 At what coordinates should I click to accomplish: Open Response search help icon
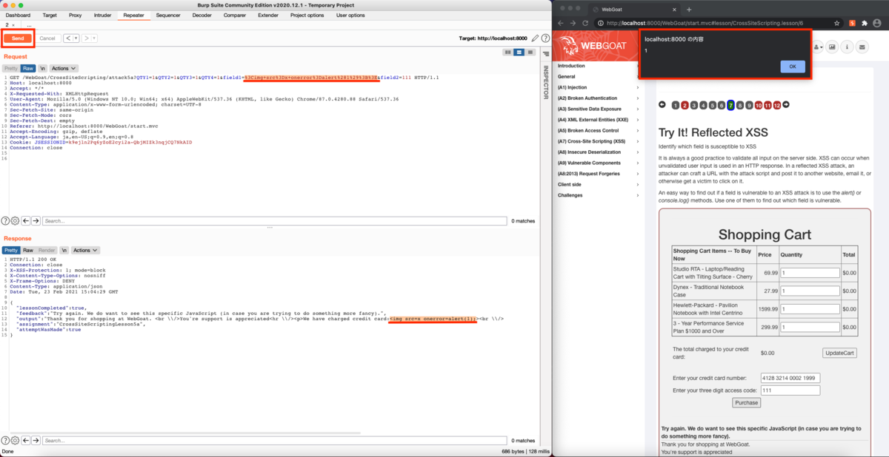(x=5, y=441)
